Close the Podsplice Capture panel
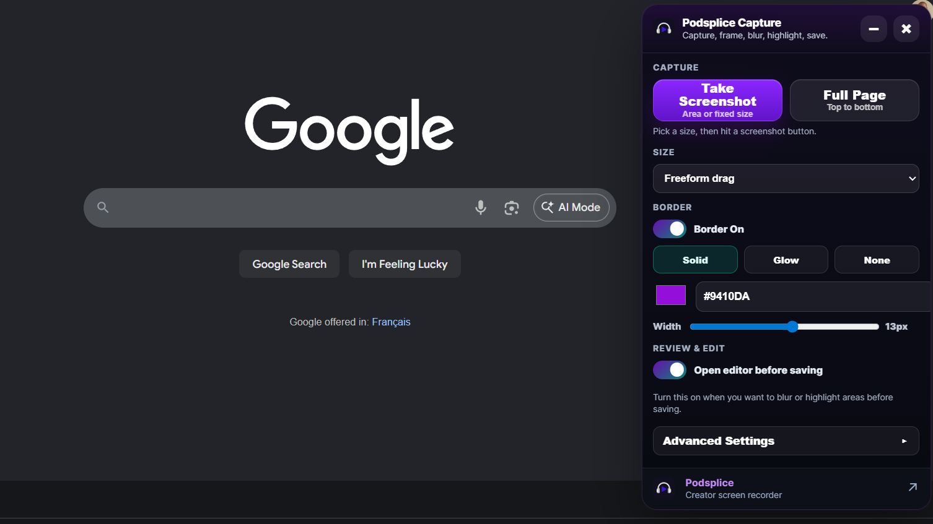The image size is (933, 524). tap(906, 28)
